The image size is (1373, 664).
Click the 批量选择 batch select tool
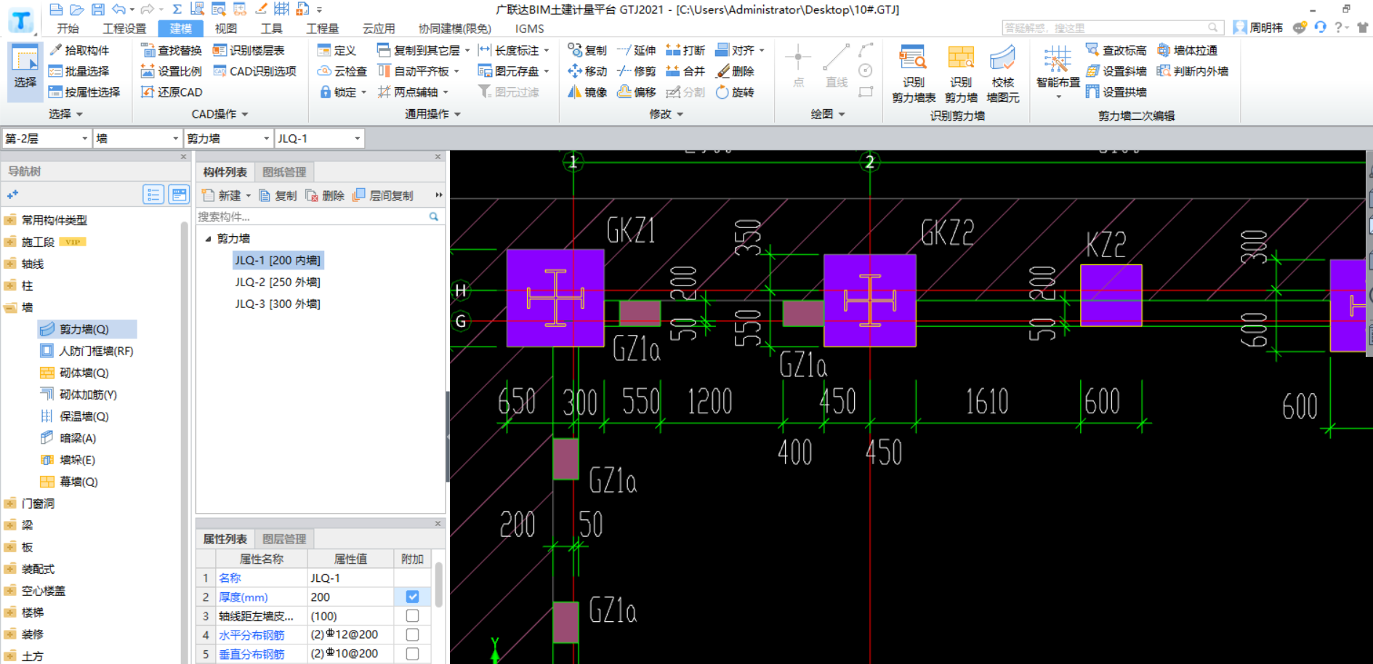[78, 71]
